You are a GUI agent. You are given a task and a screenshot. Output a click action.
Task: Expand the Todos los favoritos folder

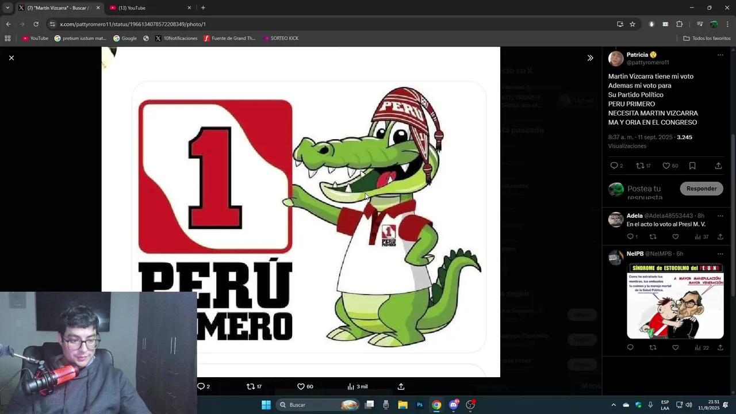707,39
